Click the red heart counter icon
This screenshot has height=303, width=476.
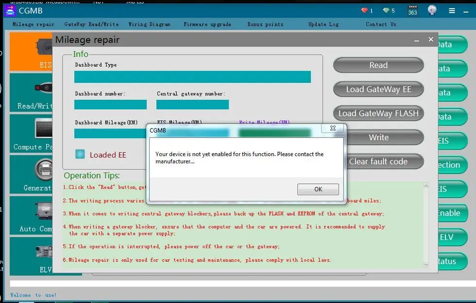(365, 11)
